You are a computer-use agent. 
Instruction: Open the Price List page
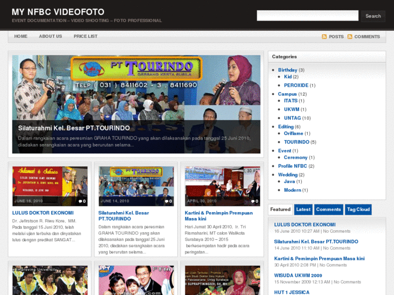(x=86, y=36)
